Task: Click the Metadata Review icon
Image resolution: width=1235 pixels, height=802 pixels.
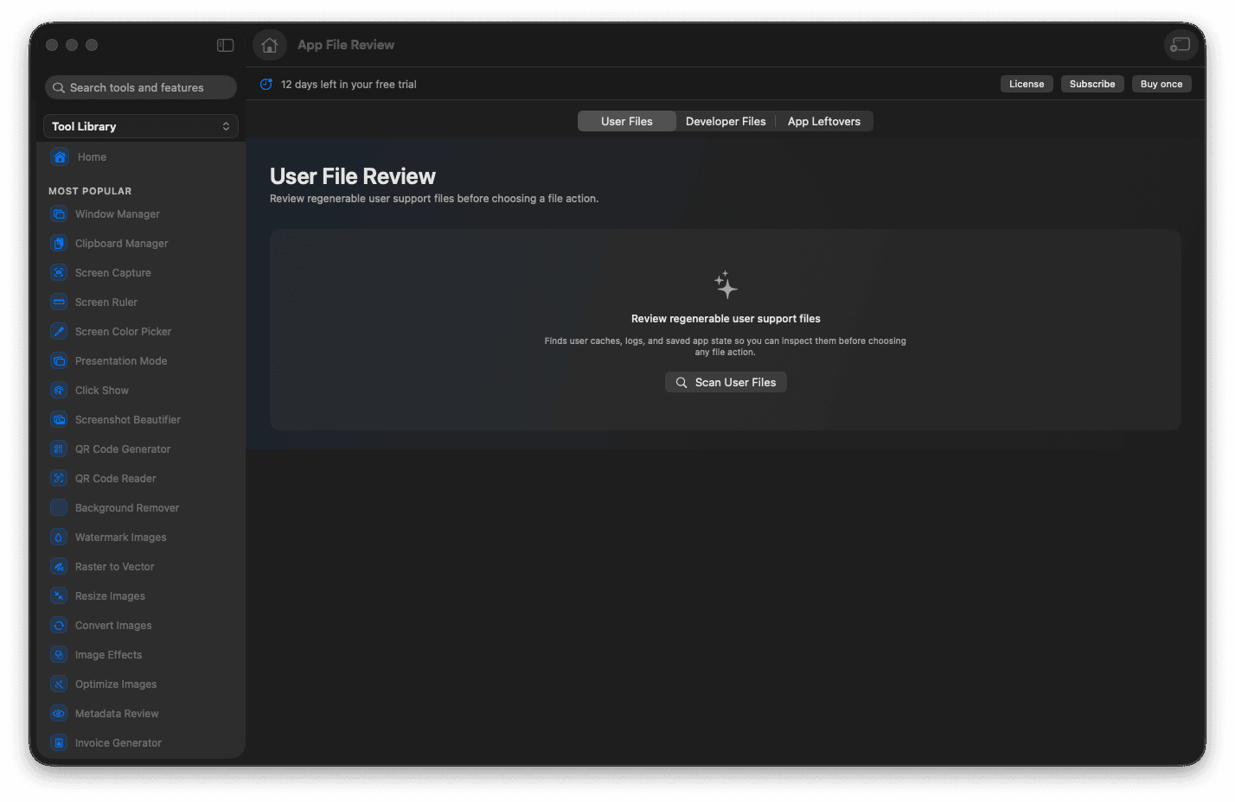Action: click(x=59, y=714)
